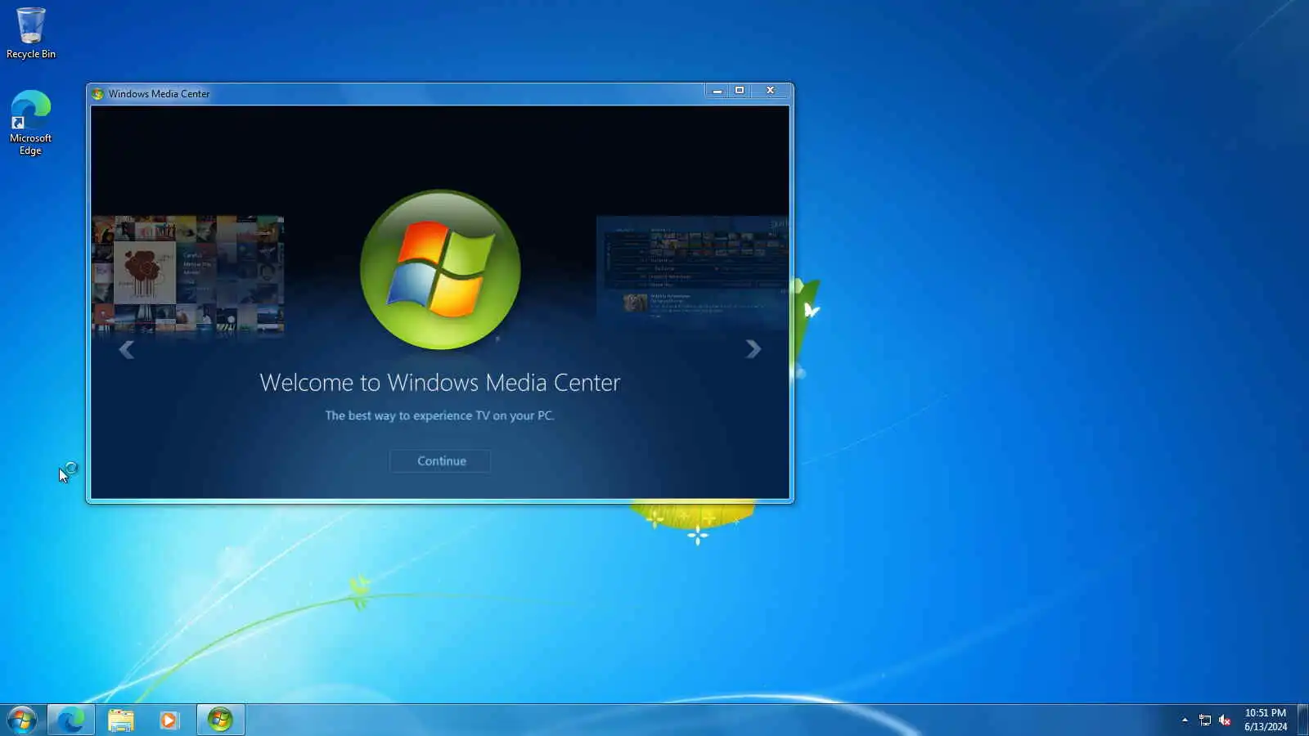1309x736 pixels.
Task: Launch Microsoft Edge from the taskbar
Action: [71, 720]
